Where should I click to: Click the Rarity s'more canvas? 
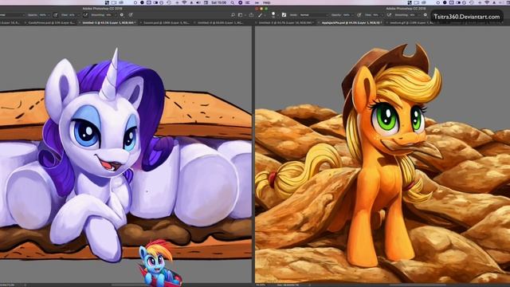pos(126,154)
